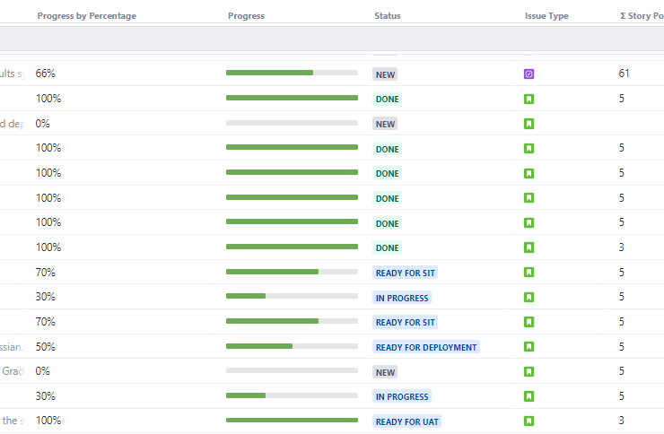Click the story icon of the DONE row directly below the unpointed NEW row

point(529,149)
